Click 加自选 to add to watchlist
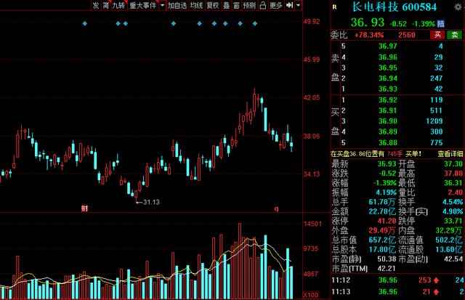The image size is (465, 300). coord(177,5)
